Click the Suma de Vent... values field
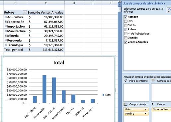The image size is (171, 122). [x=161, y=109]
